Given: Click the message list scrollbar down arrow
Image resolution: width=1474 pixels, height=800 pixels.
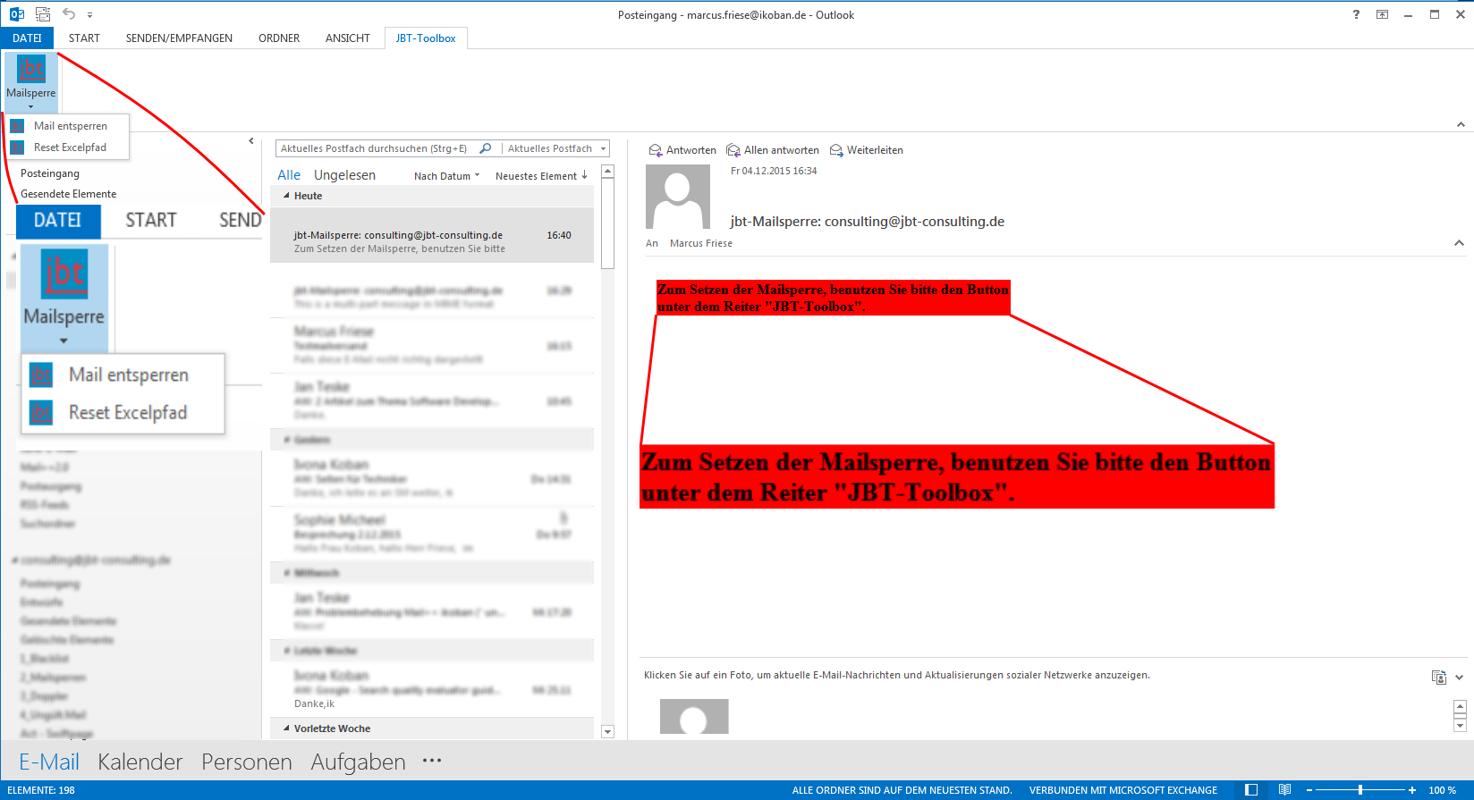Looking at the screenshot, I should [608, 732].
